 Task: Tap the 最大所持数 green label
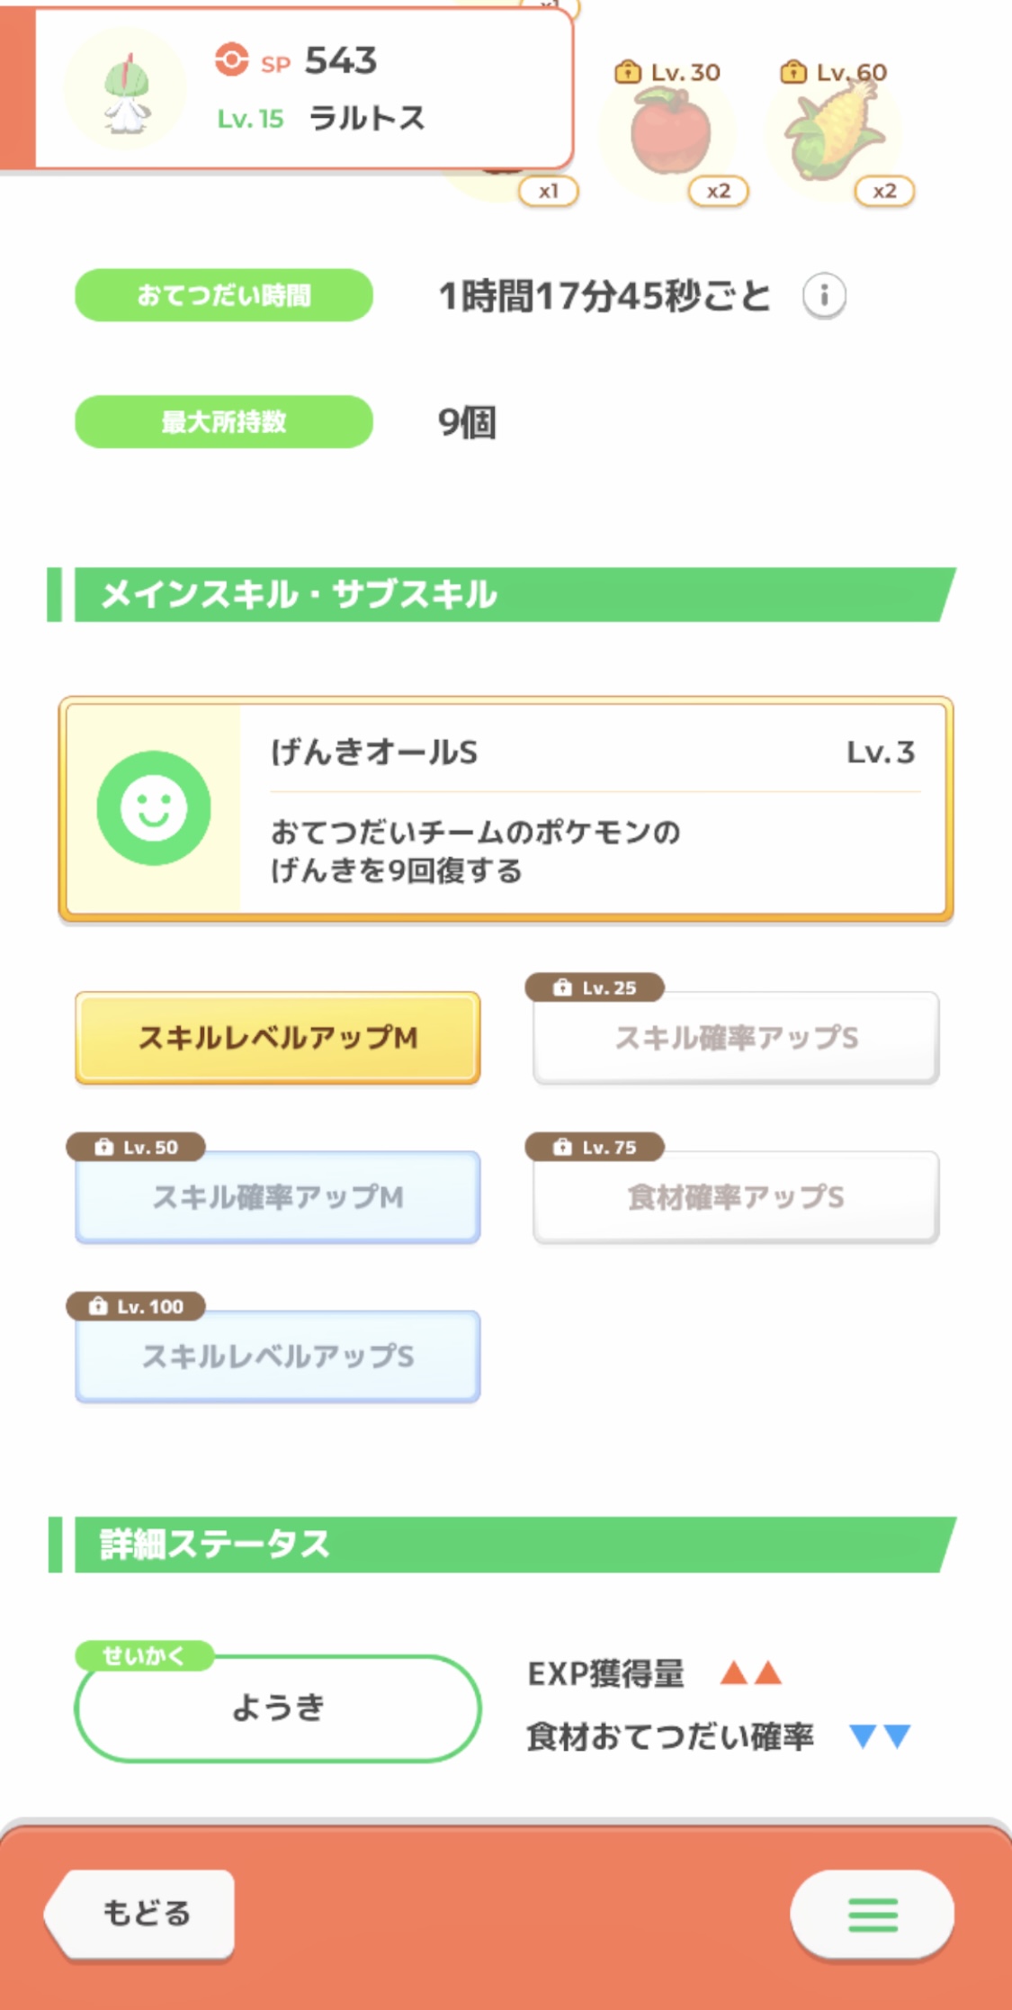[224, 421]
